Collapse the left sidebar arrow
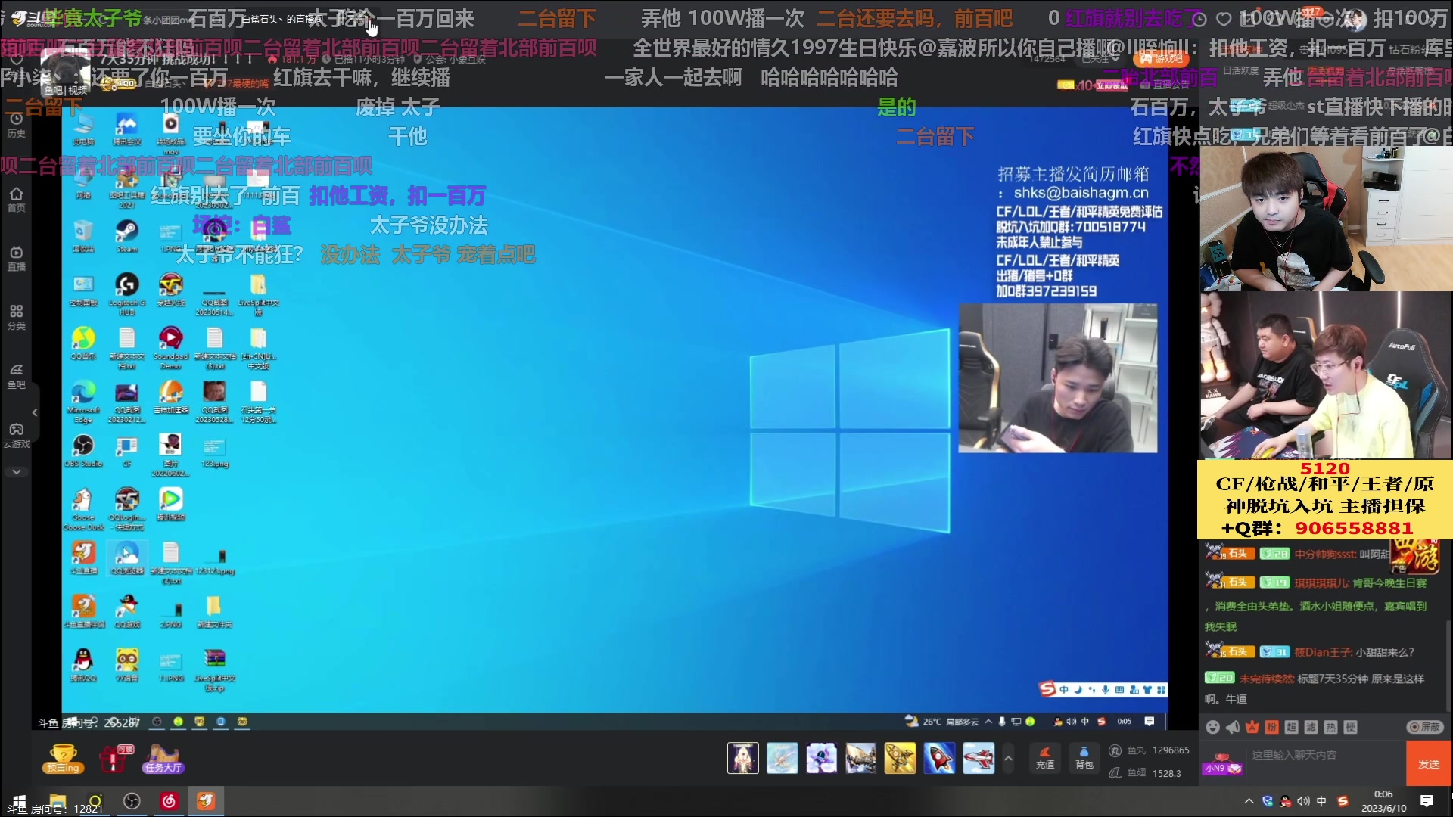 click(35, 412)
